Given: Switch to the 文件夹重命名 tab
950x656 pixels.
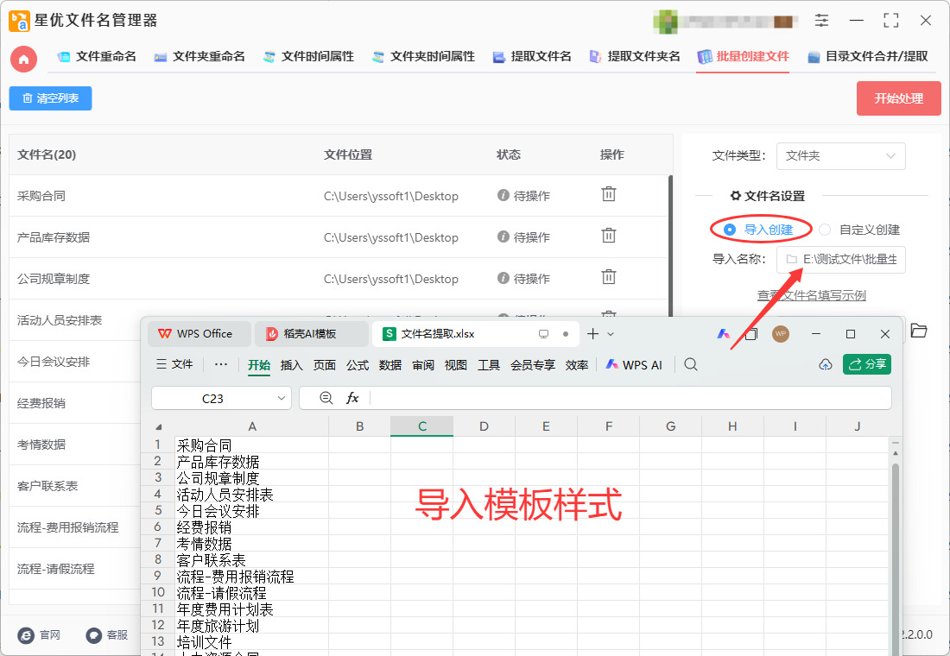Looking at the screenshot, I should point(199,56).
